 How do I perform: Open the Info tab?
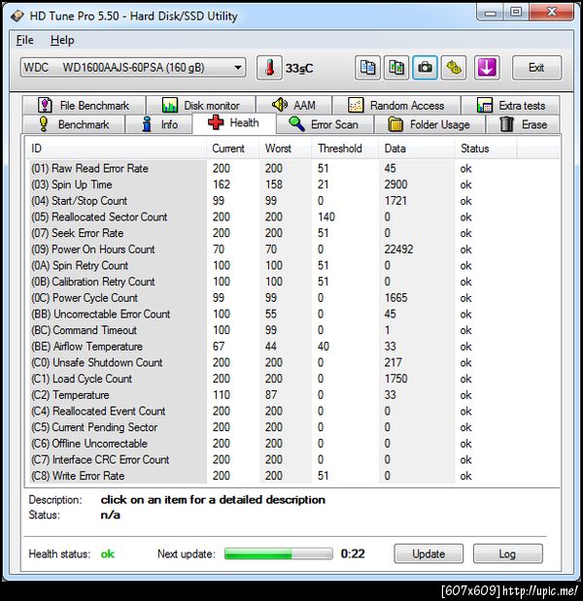click(x=159, y=124)
